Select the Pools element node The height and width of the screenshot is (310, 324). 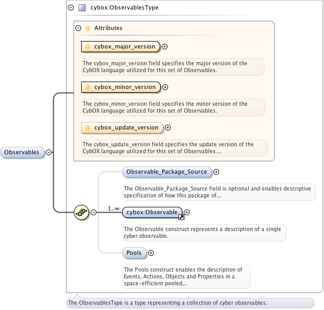[x=134, y=253]
